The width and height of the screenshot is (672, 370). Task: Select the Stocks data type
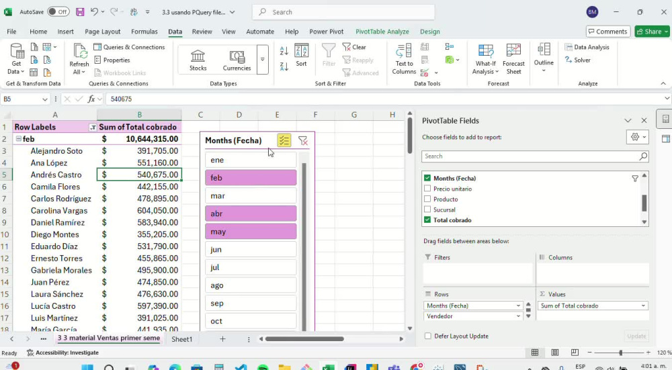(x=198, y=60)
